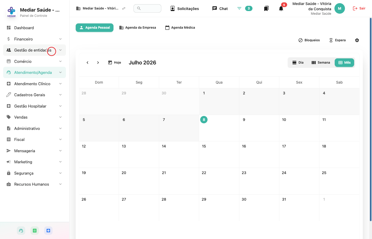Click the headset icon in bottom bar

click(x=21, y=231)
